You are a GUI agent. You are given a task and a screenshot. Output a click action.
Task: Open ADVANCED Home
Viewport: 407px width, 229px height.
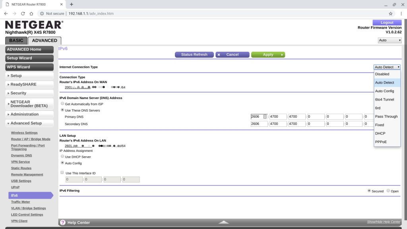click(x=29, y=49)
